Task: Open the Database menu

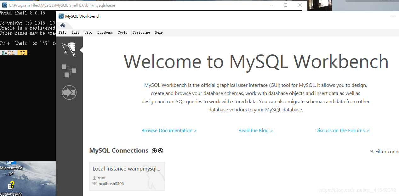Action: pos(105,32)
